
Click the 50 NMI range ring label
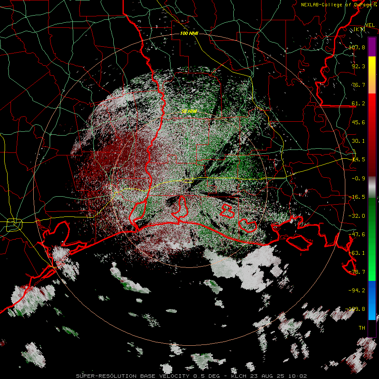click(189, 111)
